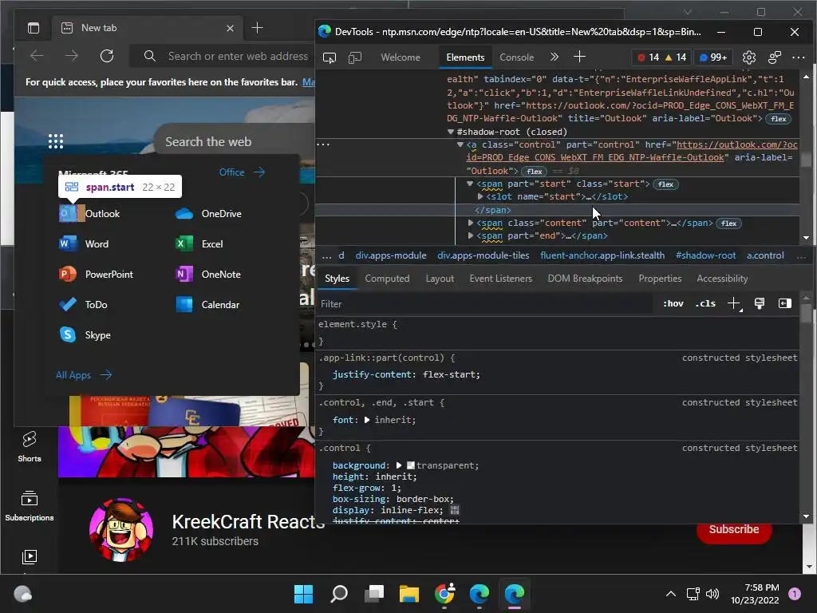
Task: Open the DOM Breakpoints tab
Action: (585, 279)
